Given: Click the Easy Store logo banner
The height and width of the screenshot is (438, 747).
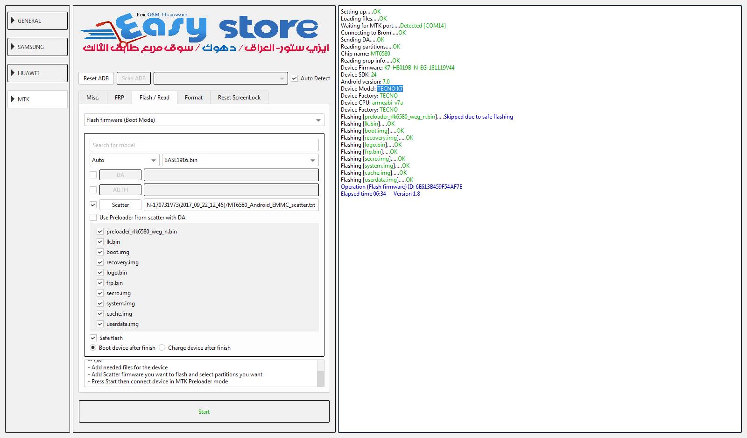Looking at the screenshot, I should point(204,33).
